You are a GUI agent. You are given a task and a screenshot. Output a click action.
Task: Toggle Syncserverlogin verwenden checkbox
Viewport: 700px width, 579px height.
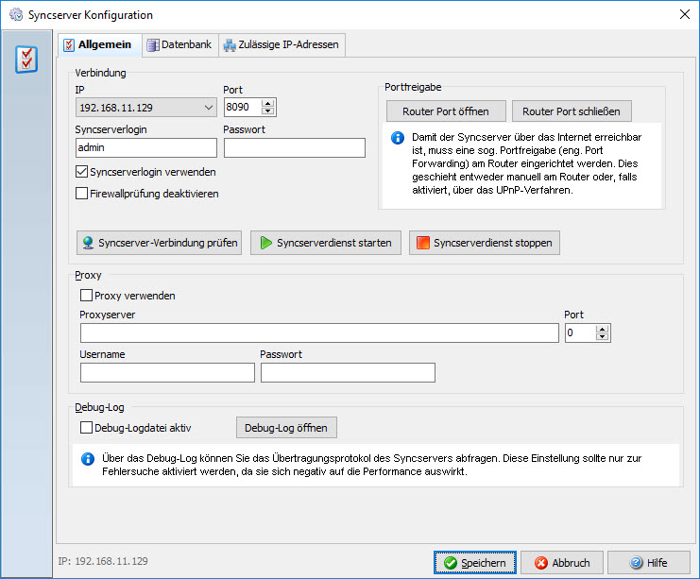point(81,172)
